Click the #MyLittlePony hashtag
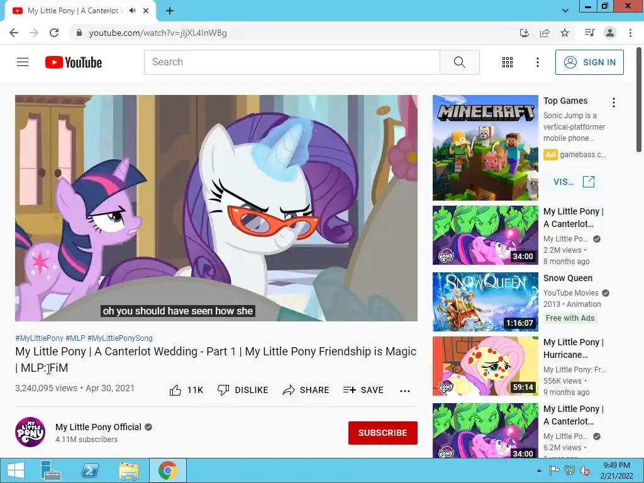The width and height of the screenshot is (644, 483). pyautogui.click(x=39, y=338)
